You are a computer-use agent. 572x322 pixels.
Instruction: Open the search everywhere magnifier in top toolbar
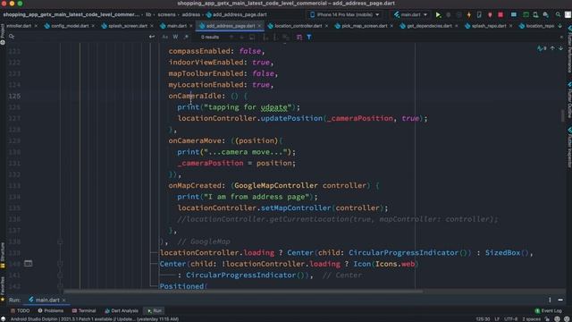point(558,15)
